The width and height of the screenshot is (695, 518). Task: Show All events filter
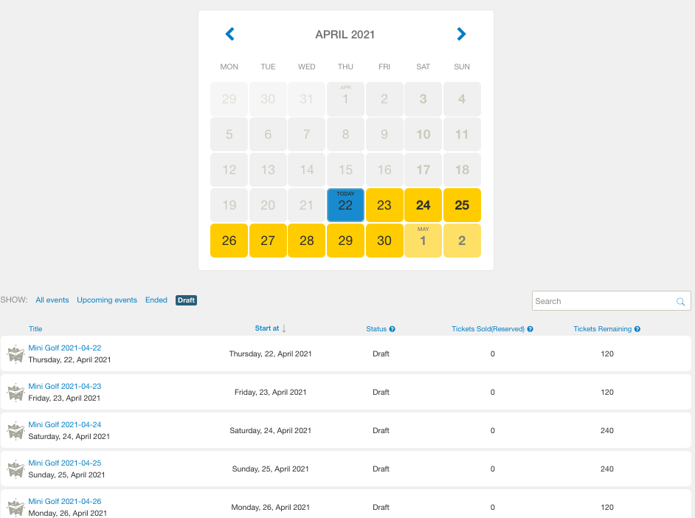pos(52,300)
